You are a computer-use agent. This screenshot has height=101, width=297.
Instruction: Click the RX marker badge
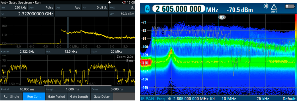(222, 17)
